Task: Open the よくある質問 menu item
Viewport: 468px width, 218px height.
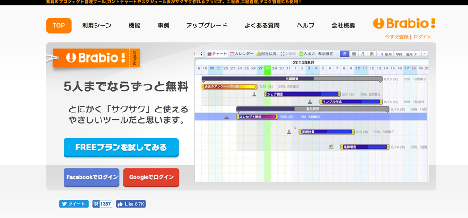Action: (x=262, y=26)
